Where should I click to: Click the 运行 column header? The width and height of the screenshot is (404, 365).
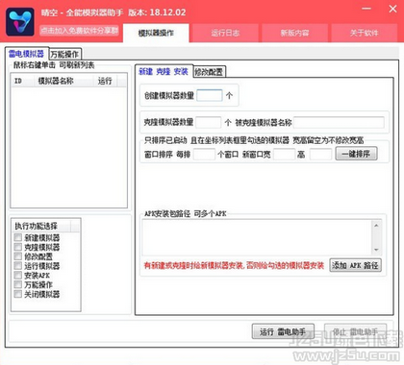105,81
